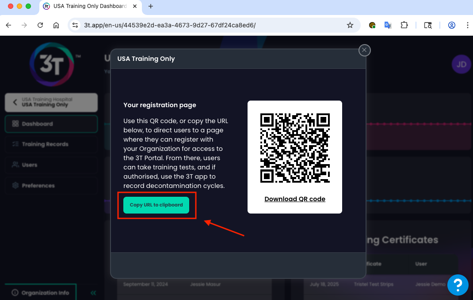Click the Organization Info circle icon

[15, 292]
